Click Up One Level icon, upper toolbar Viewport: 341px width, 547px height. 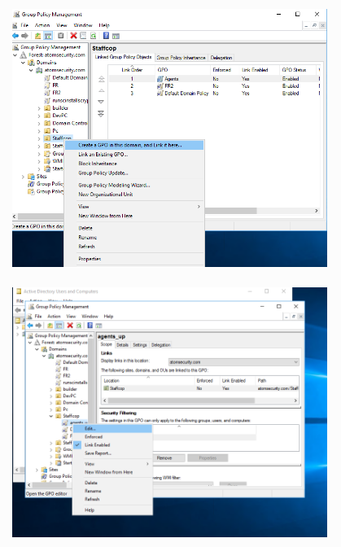pyautogui.click(x=37, y=36)
